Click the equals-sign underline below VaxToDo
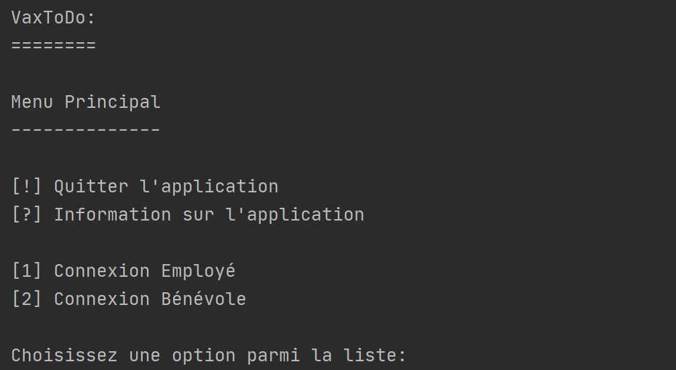 point(54,45)
